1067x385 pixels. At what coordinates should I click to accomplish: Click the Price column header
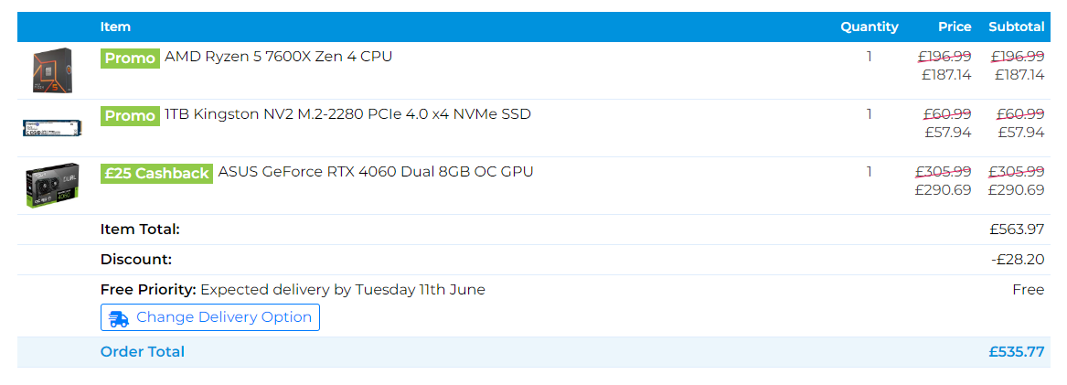point(954,27)
